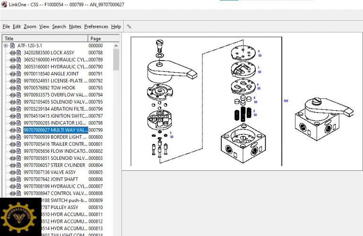This screenshot has width=363, height=236.
Task: Open the Help menu
Action: pos(116,26)
